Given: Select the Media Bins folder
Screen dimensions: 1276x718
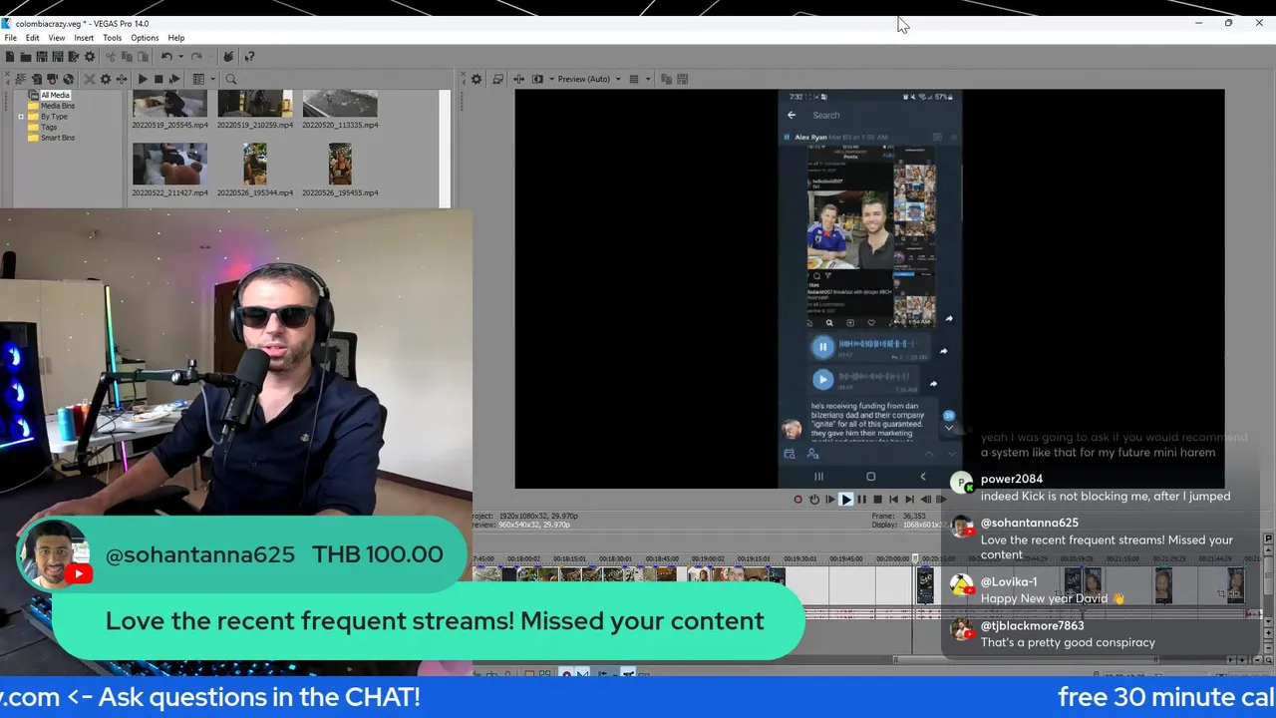Looking at the screenshot, I should point(57,106).
